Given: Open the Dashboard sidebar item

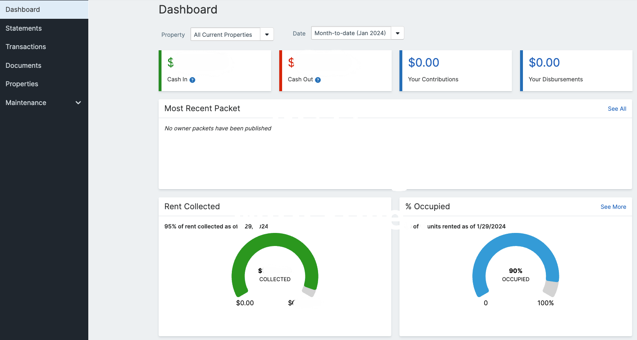Looking at the screenshot, I should (44, 9).
